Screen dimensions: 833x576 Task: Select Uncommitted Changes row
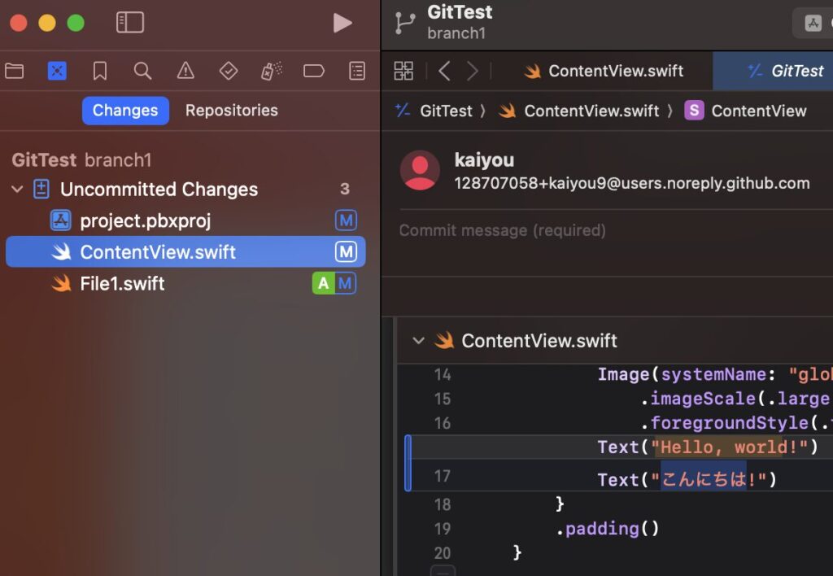[186, 190]
